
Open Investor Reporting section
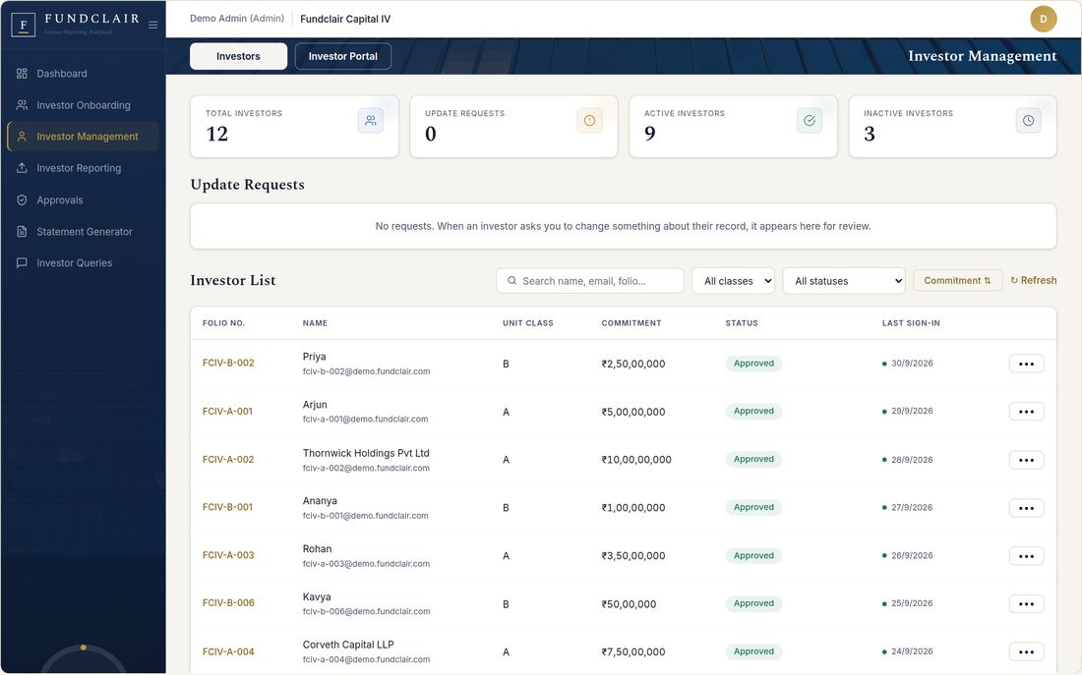click(x=83, y=168)
